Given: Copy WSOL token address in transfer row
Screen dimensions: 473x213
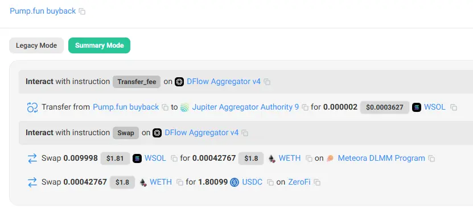Looking at the screenshot, I should pyautogui.click(x=454, y=107).
